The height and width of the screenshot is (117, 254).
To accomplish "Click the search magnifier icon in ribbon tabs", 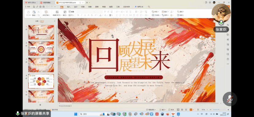I will (x=149, y=7).
